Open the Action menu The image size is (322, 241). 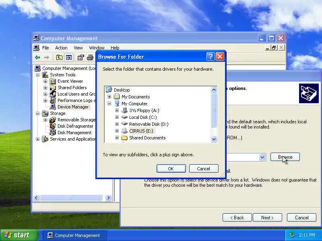pyautogui.click(x=61, y=48)
